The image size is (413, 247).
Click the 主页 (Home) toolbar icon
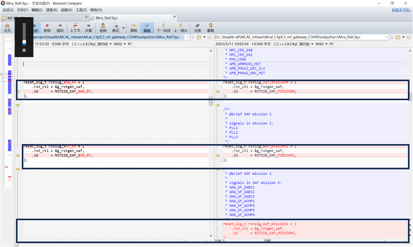click(7, 28)
